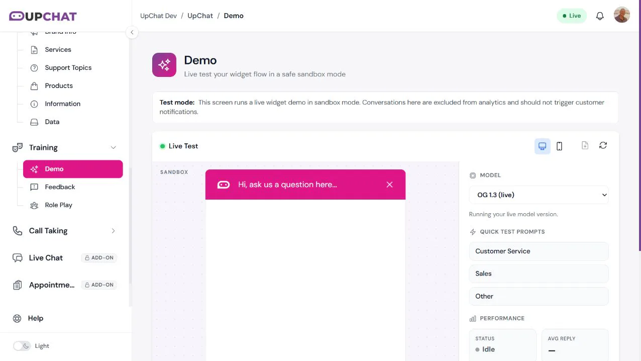The width and height of the screenshot is (641, 361).
Task: Click the Demo sparkle icon in sidebar
Action: click(34, 169)
